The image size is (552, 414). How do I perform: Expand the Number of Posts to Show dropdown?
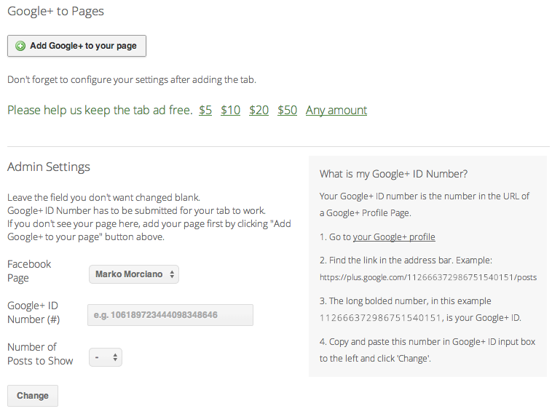coord(106,357)
